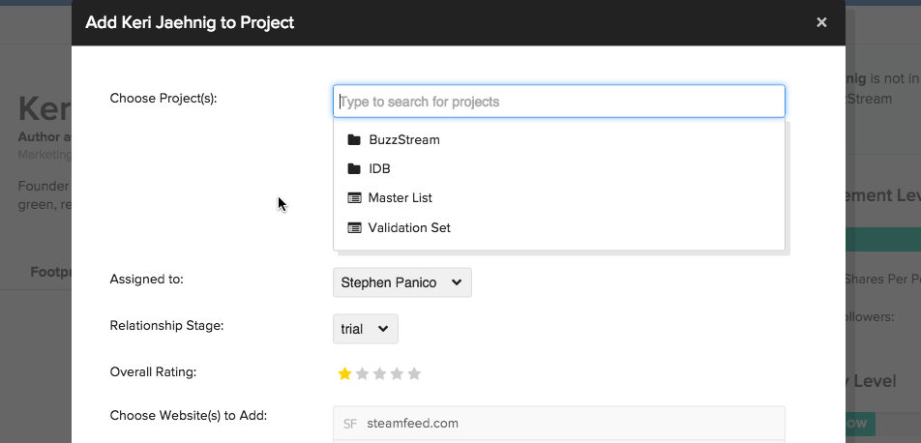Pick the Master List entry
This screenshot has height=443, width=921.
click(x=558, y=198)
